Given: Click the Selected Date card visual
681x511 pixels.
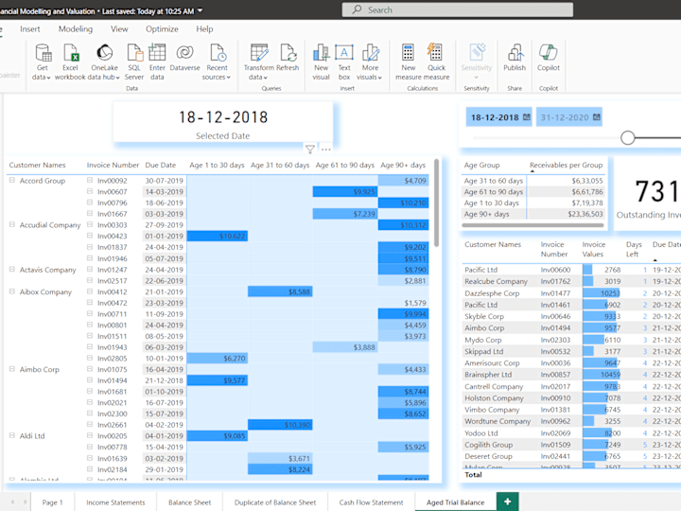Looking at the screenshot, I should [x=223, y=122].
